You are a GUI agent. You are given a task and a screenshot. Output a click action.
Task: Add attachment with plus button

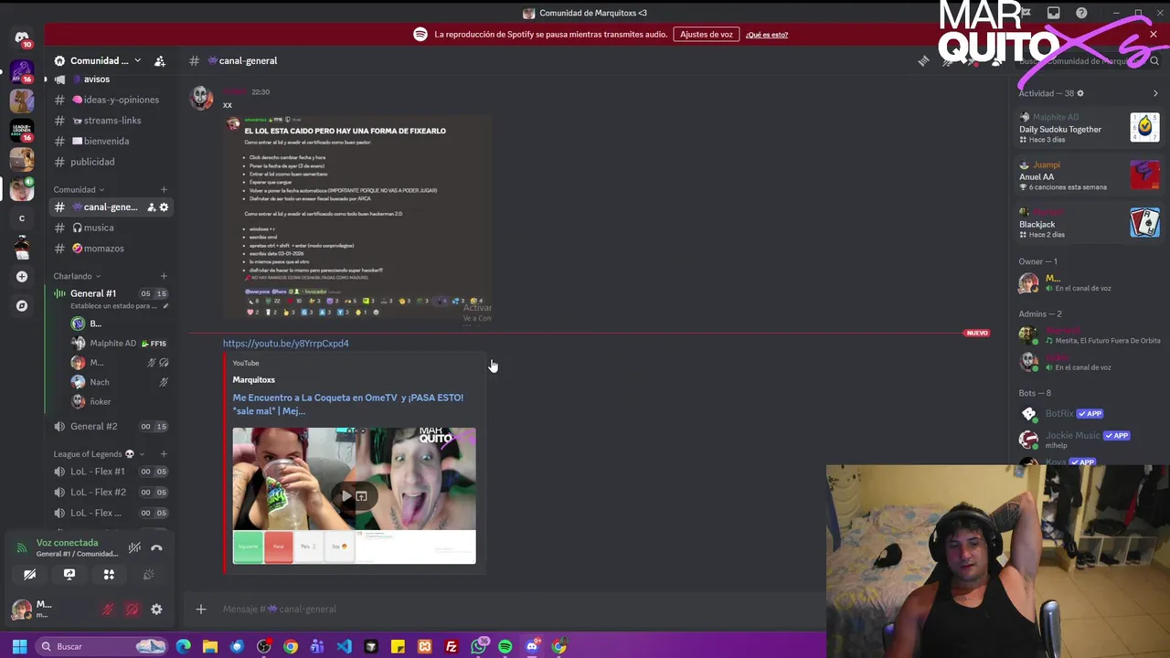(x=201, y=610)
